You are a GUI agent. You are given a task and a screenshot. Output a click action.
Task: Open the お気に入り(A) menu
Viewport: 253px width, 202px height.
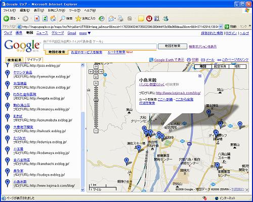pos(56,11)
